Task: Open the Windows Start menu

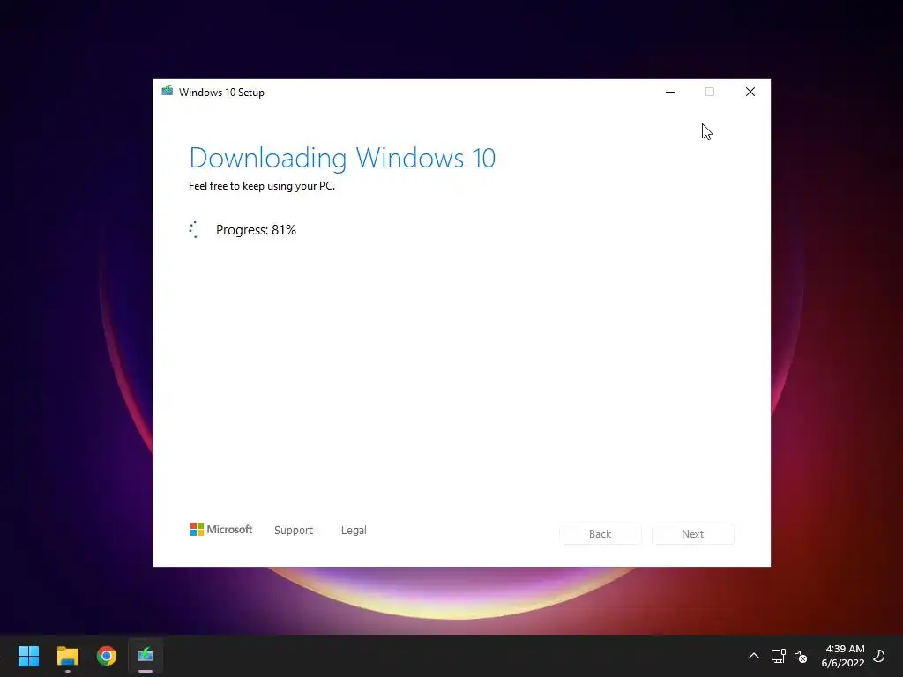Action: pyautogui.click(x=28, y=655)
